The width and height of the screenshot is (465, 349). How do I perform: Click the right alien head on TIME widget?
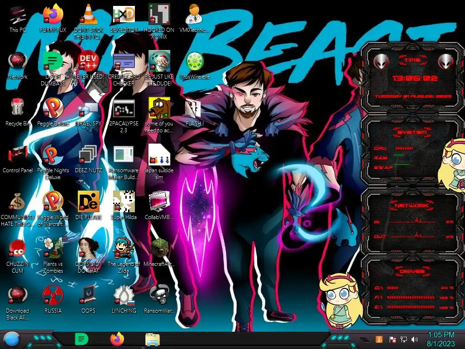445,61
